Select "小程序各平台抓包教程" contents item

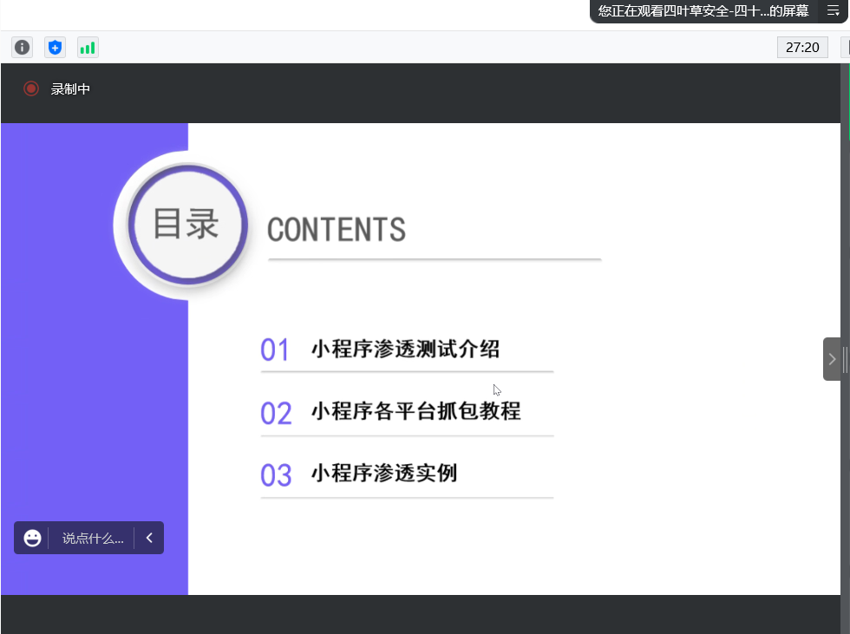(415, 411)
